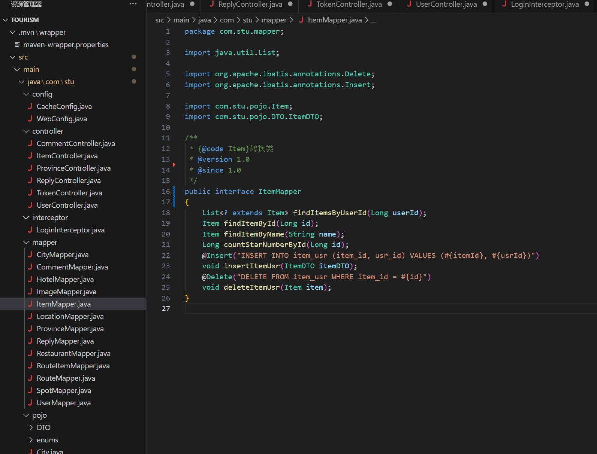Click Java icon of ReplyController.java tab
Image resolution: width=597 pixels, height=454 pixels.
(212, 4)
